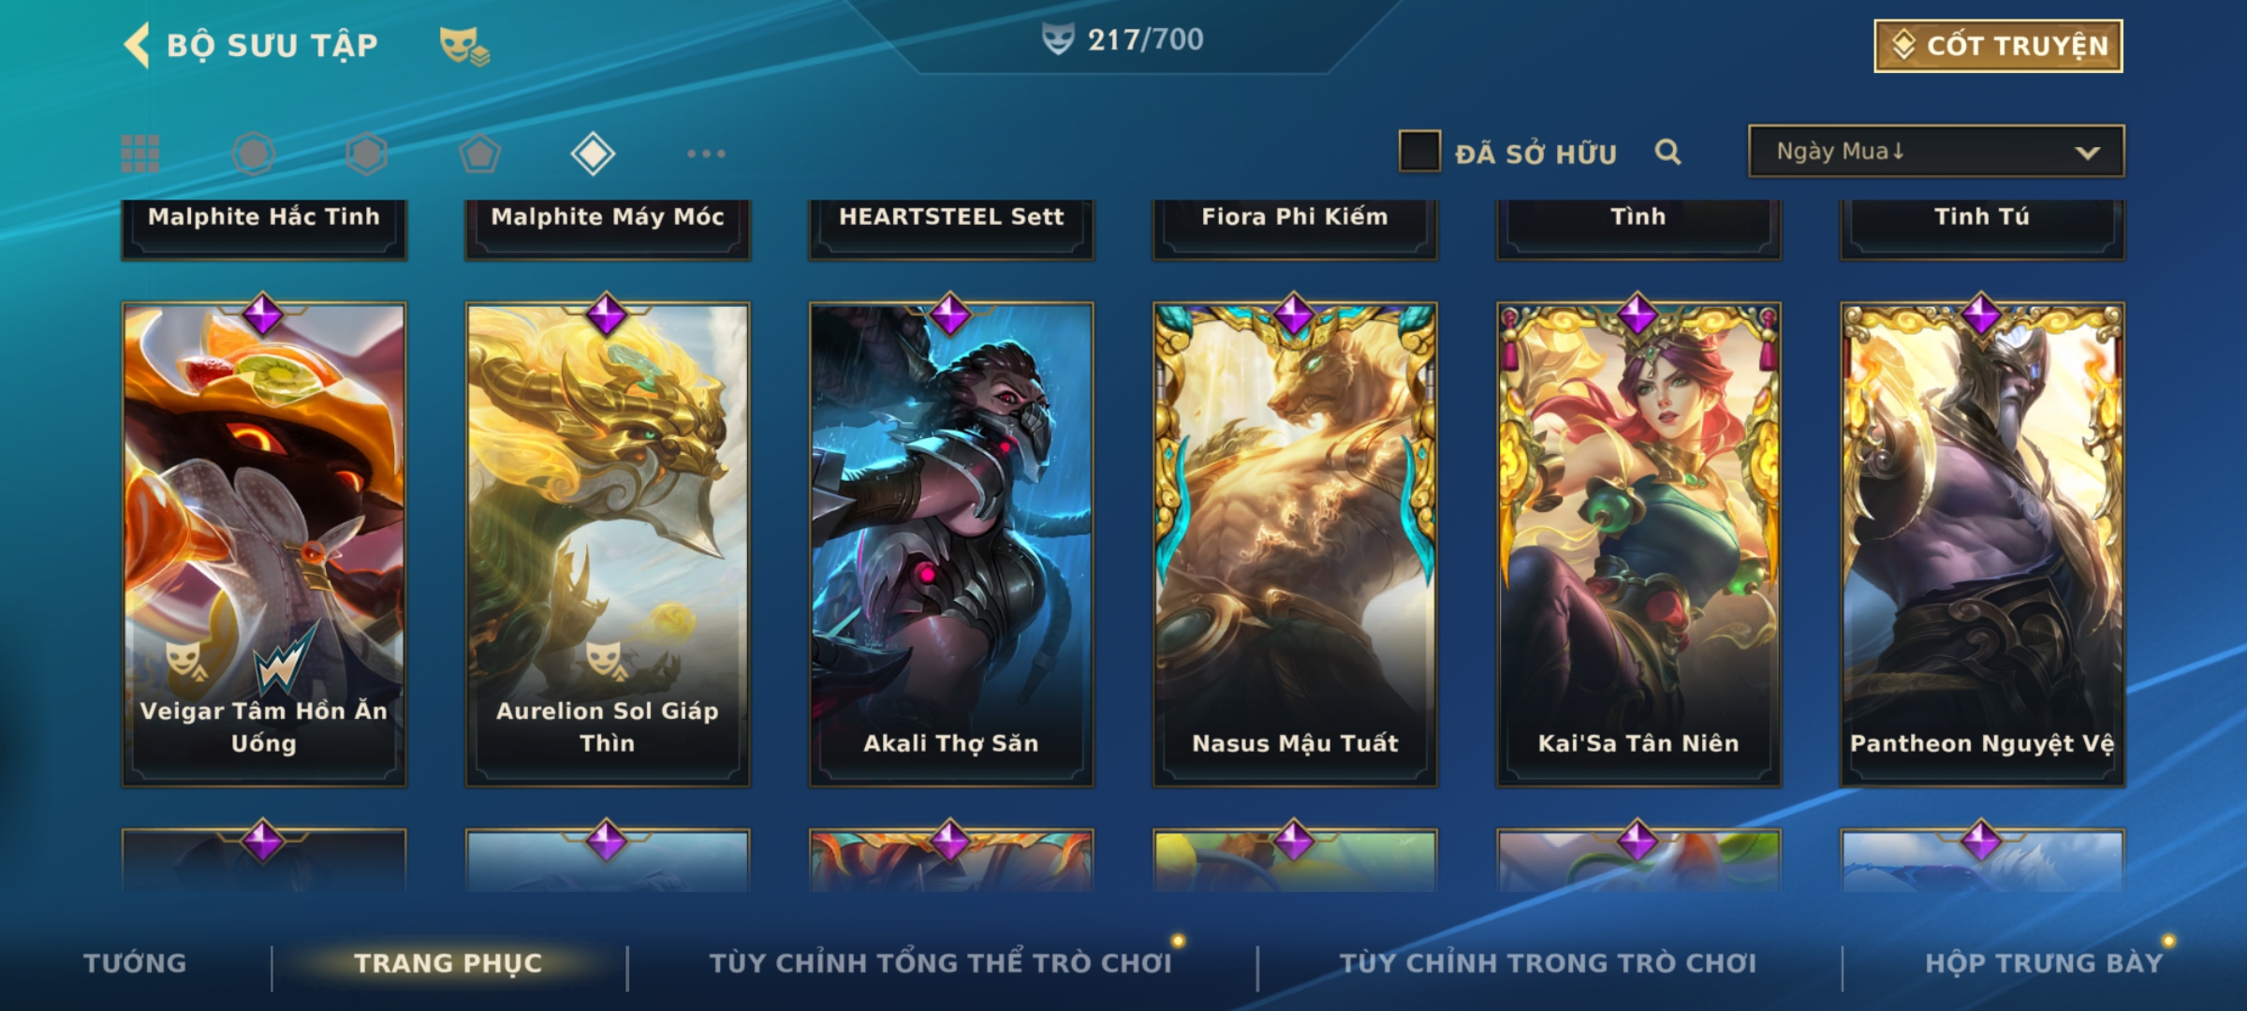Expand the Ngày Mua sort dropdown
2247x1011 pixels.
[1936, 151]
